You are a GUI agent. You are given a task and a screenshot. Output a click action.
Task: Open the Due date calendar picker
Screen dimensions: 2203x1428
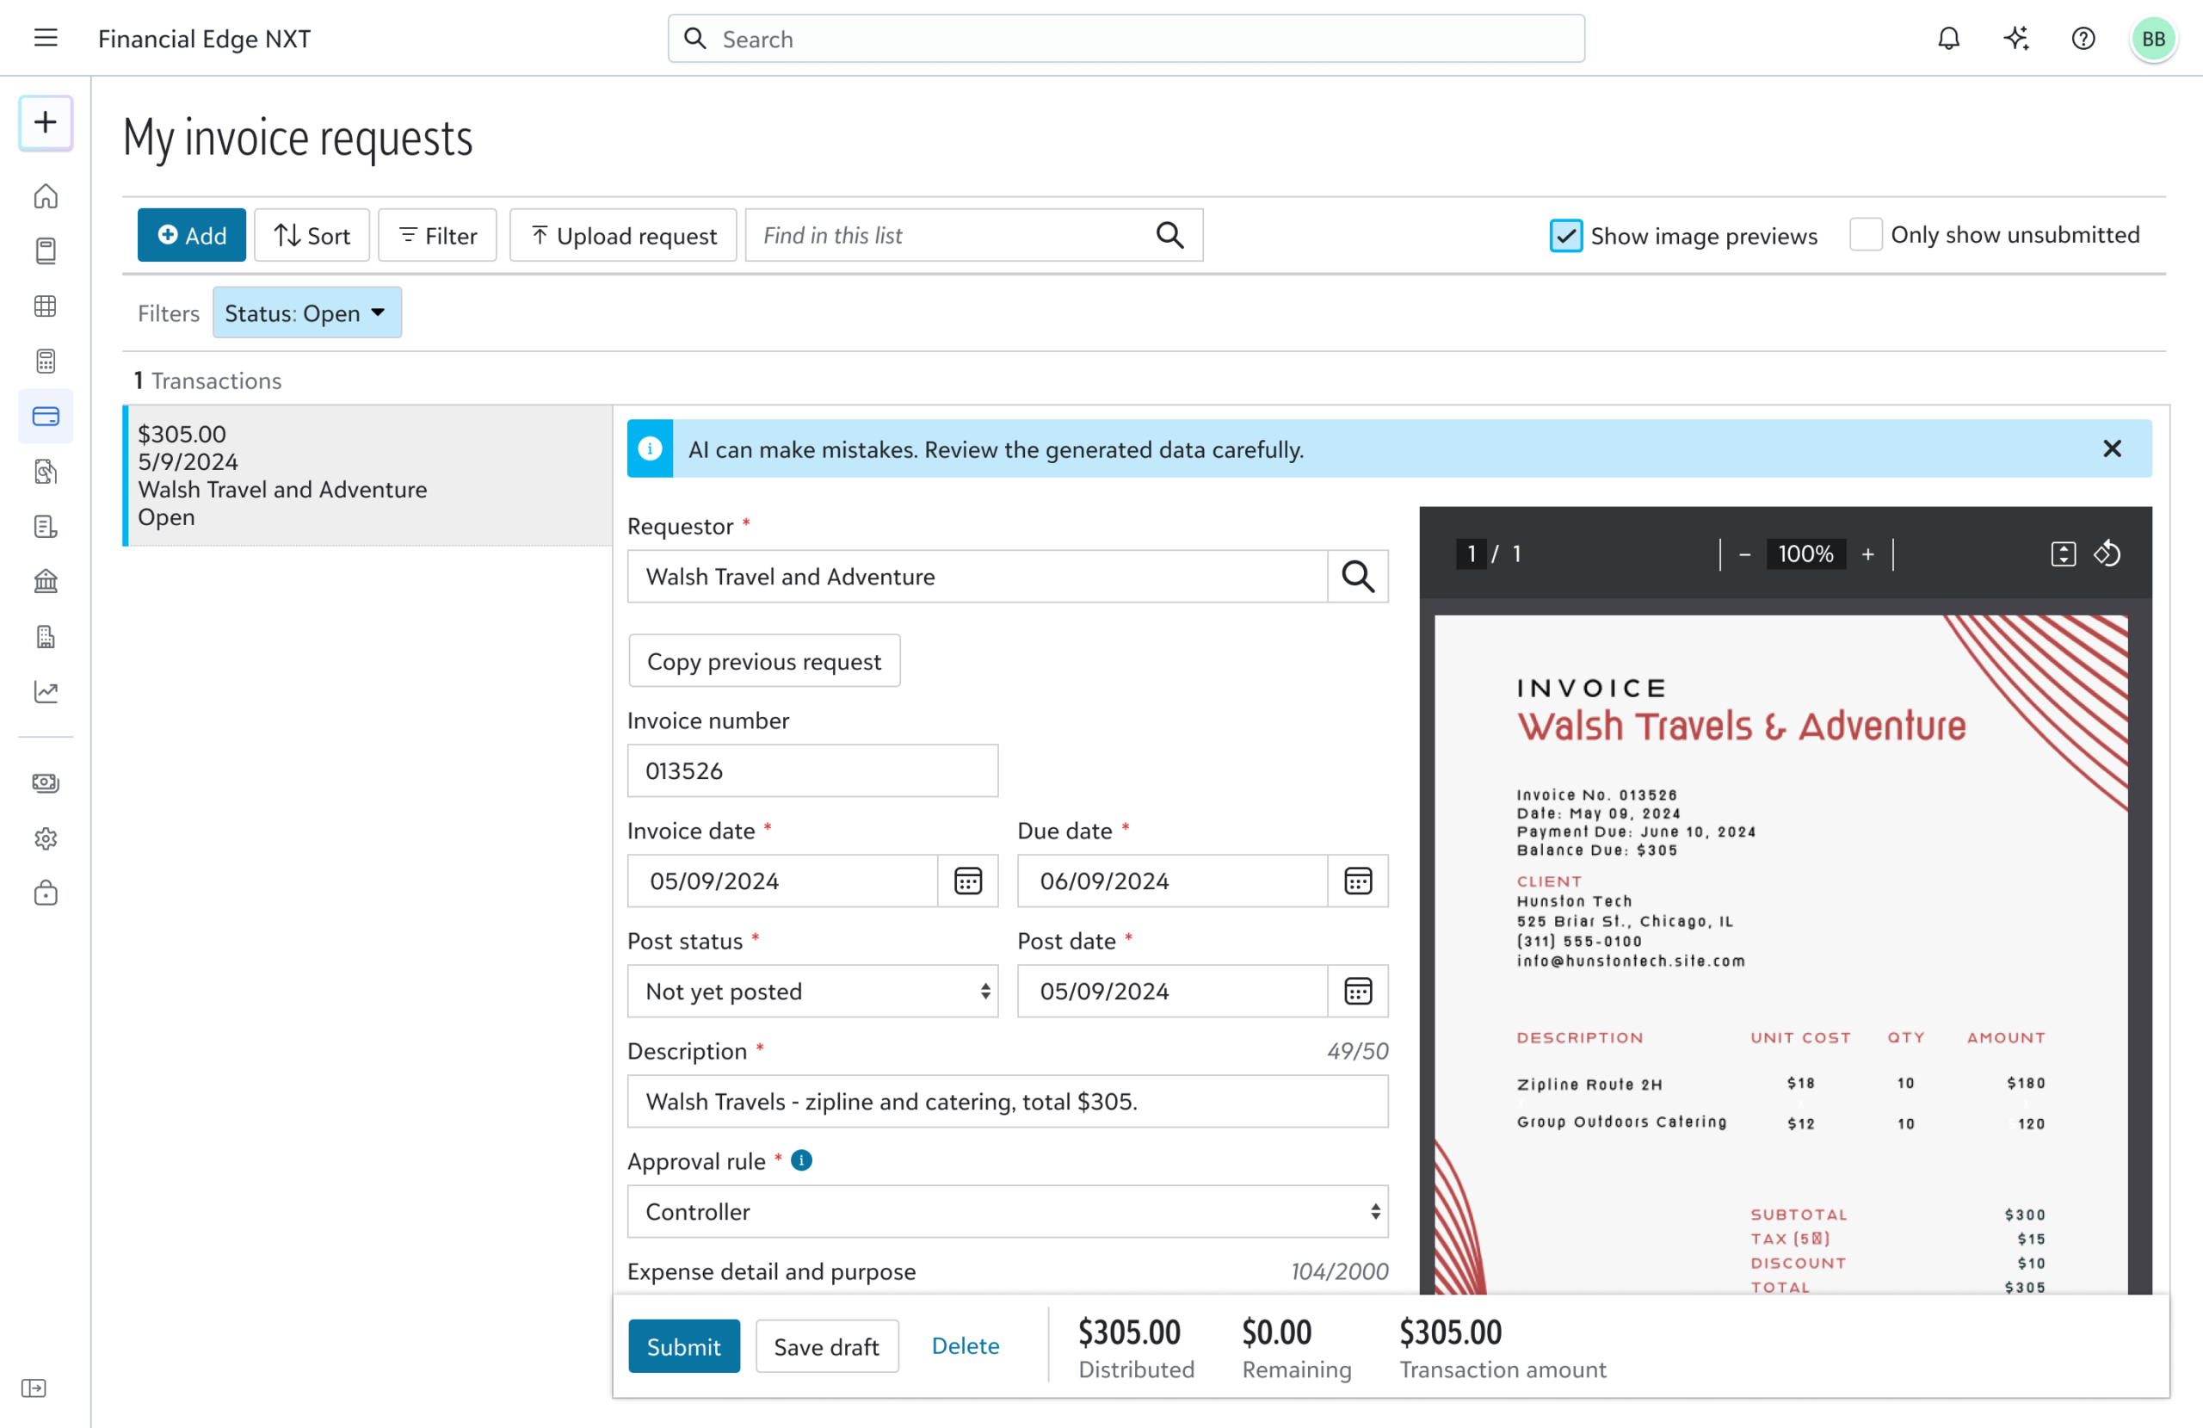point(1357,881)
